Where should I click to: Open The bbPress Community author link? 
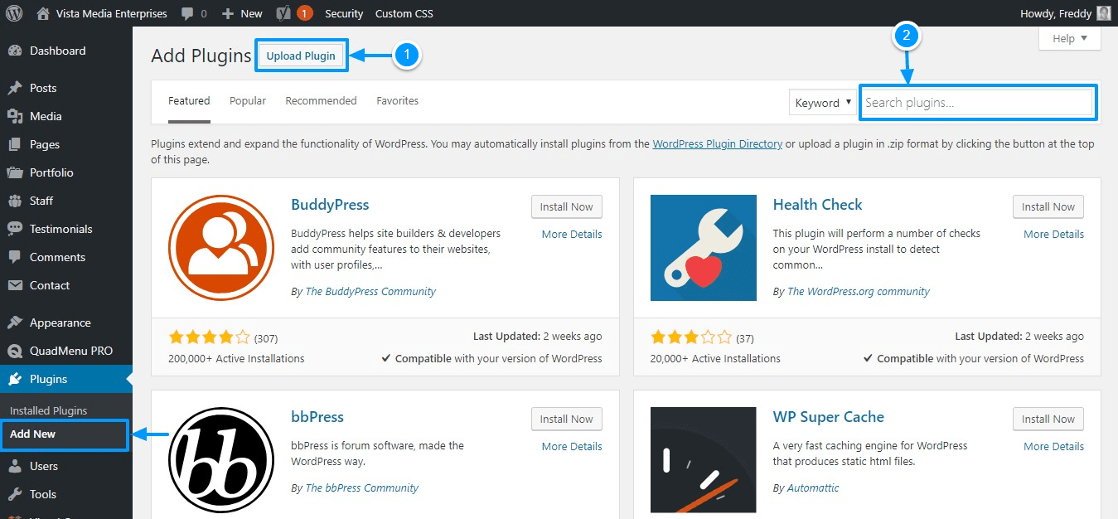pyautogui.click(x=362, y=488)
